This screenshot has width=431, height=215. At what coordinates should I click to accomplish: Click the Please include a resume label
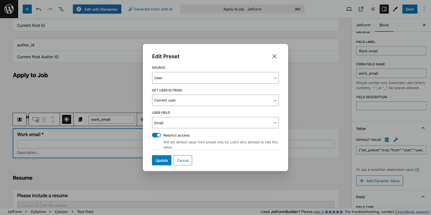click(43, 196)
